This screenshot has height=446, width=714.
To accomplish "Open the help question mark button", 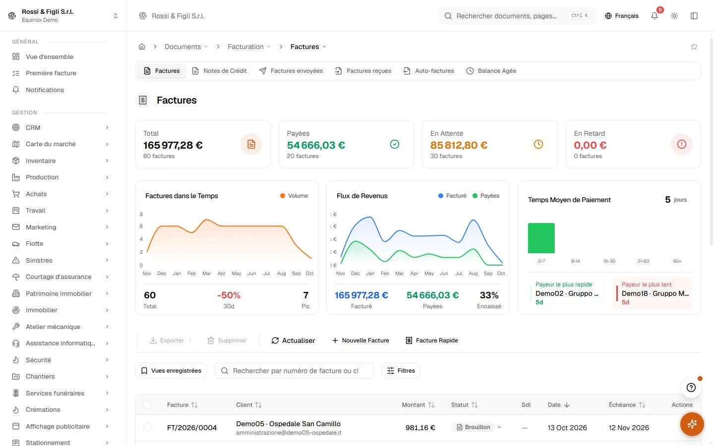I will pyautogui.click(x=691, y=388).
